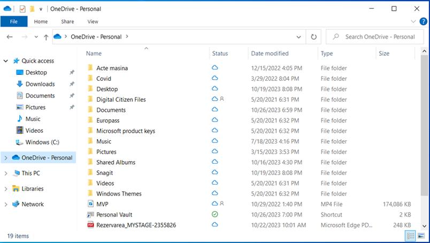Select Network in navigation pane
The image size is (430, 243).
pyautogui.click(x=33, y=204)
